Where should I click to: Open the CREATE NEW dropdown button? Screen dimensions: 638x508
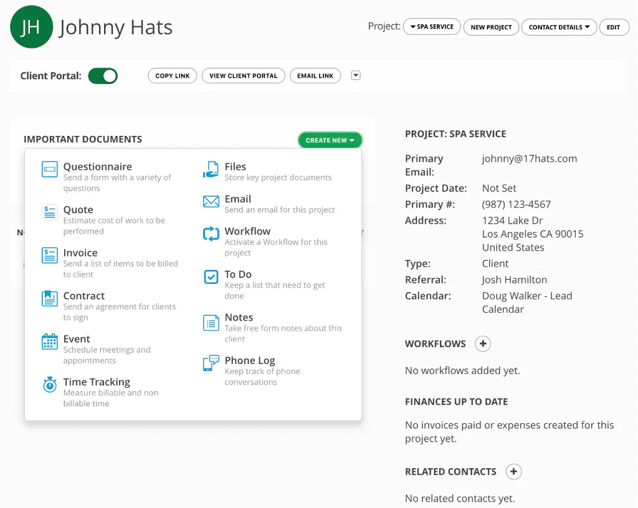pyautogui.click(x=330, y=140)
